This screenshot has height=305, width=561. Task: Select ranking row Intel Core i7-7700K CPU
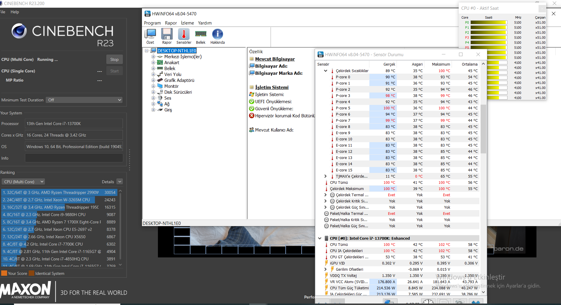click(x=59, y=244)
